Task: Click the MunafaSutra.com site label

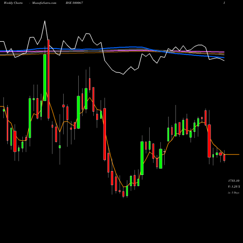Action: [x=44, y=3]
